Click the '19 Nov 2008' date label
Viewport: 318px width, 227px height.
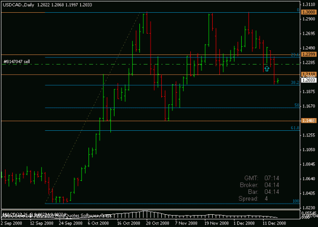(x=217, y=223)
